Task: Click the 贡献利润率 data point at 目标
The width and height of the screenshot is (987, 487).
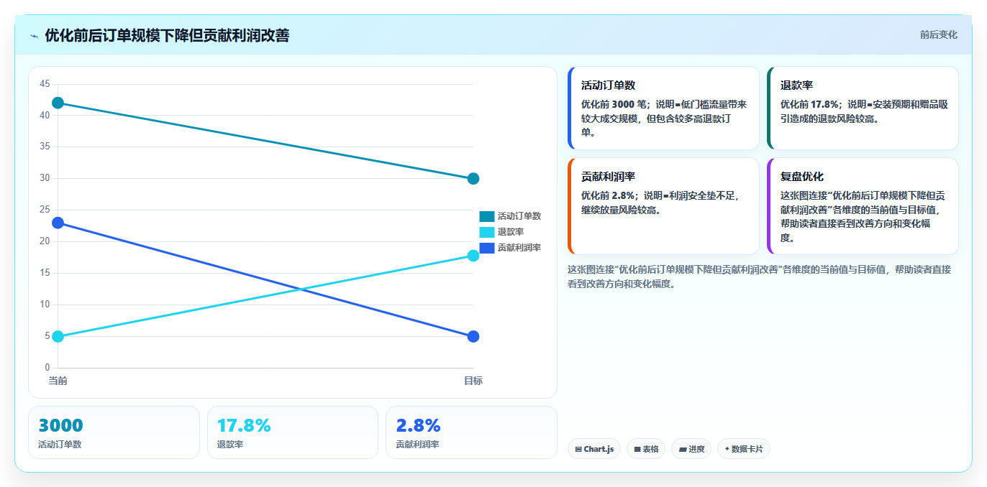Action: pos(473,336)
